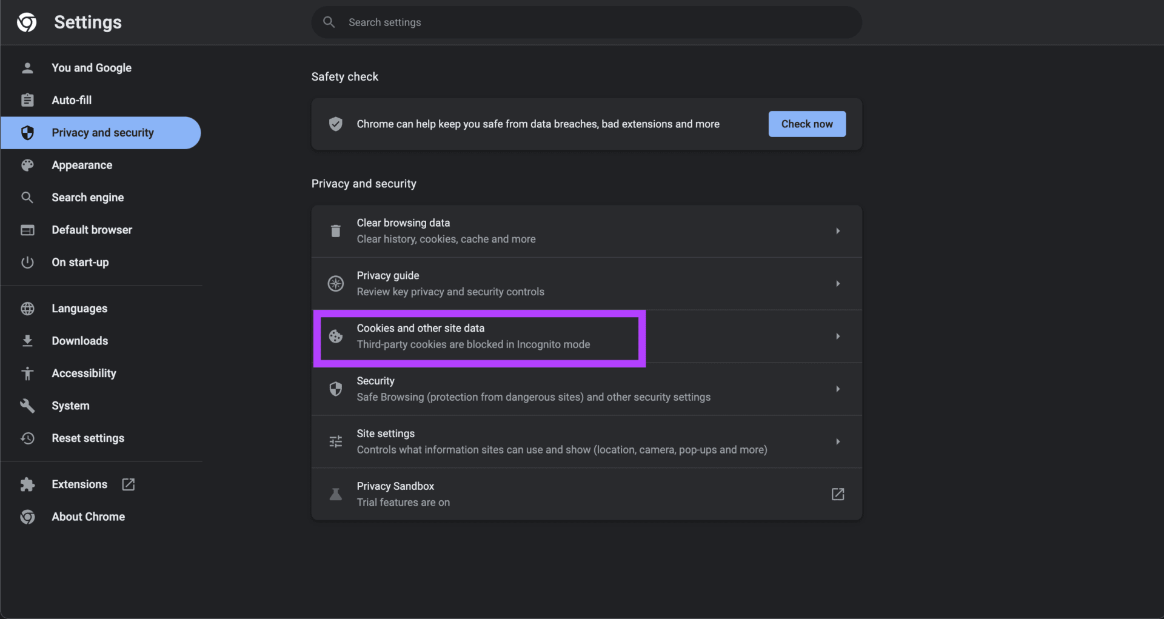This screenshot has height=619, width=1164.
Task: Click the globe icon for Languages
Action: (27, 309)
